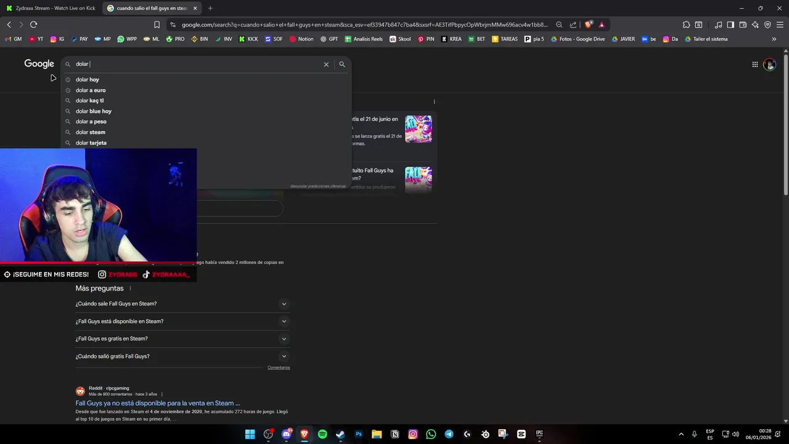
Task: Bookmark this page via address bar icon
Action: click(x=157, y=25)
